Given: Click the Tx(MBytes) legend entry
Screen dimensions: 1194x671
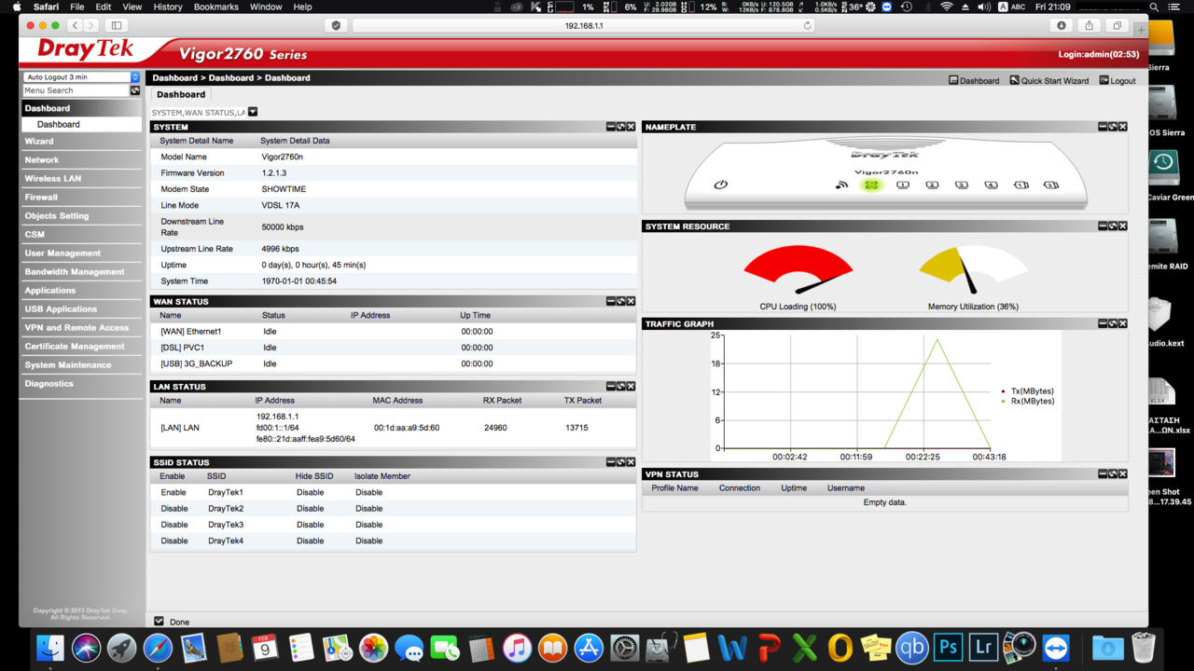Looking at the screenshot, I should (x=1027, y=391).
